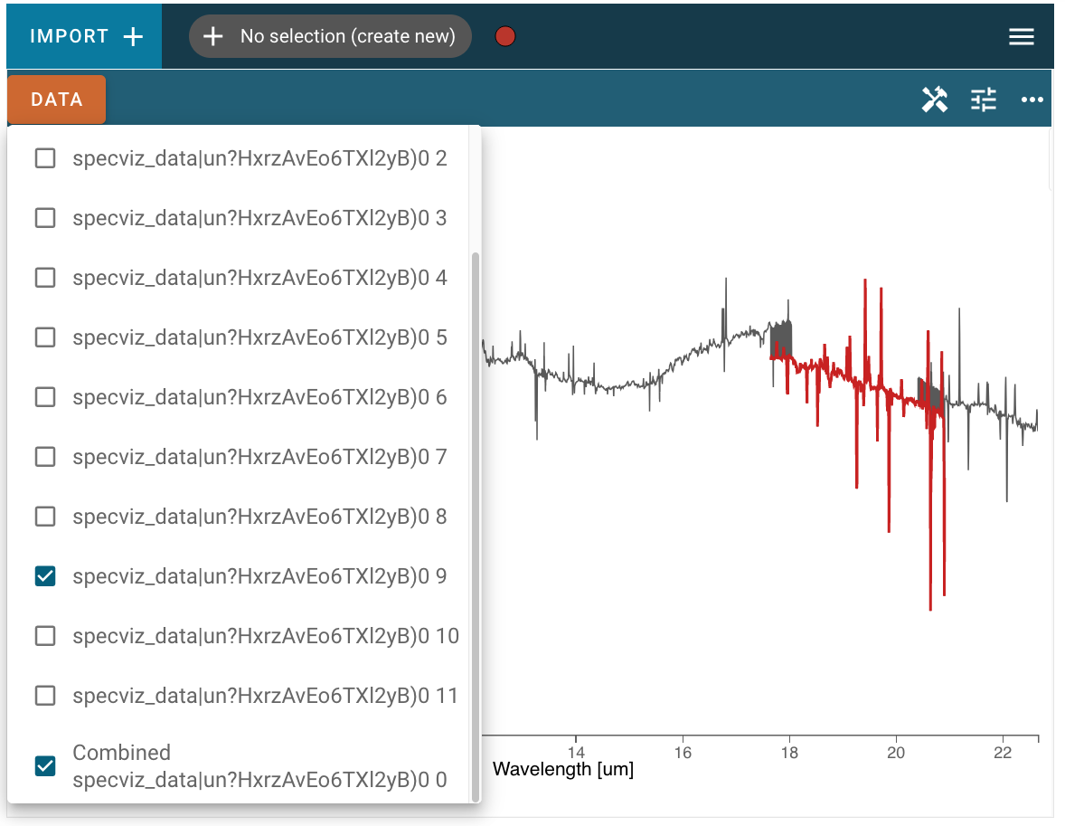This screenshot has height=826, width=1065.
Task: Open the three-dot more options menu
Action: tap(1032, 100)
